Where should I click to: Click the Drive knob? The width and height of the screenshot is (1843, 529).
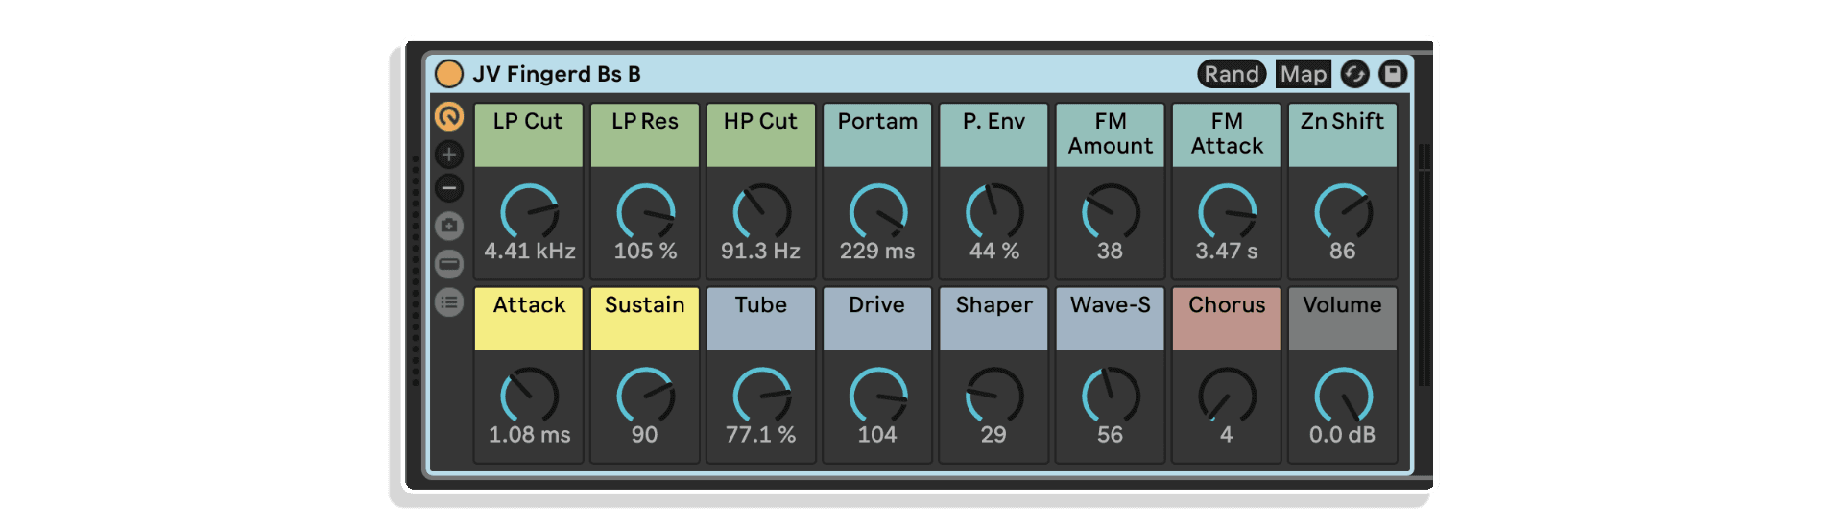point(877,396)
